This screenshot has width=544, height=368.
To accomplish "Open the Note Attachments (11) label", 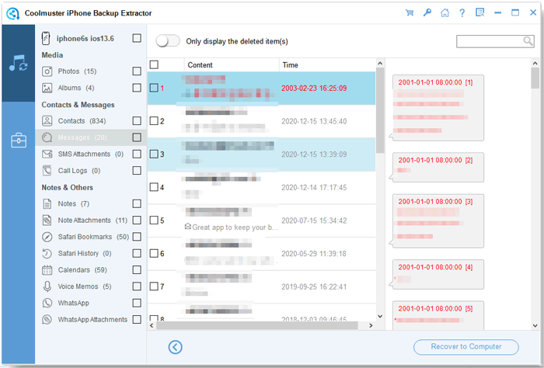I will point(92,220).
